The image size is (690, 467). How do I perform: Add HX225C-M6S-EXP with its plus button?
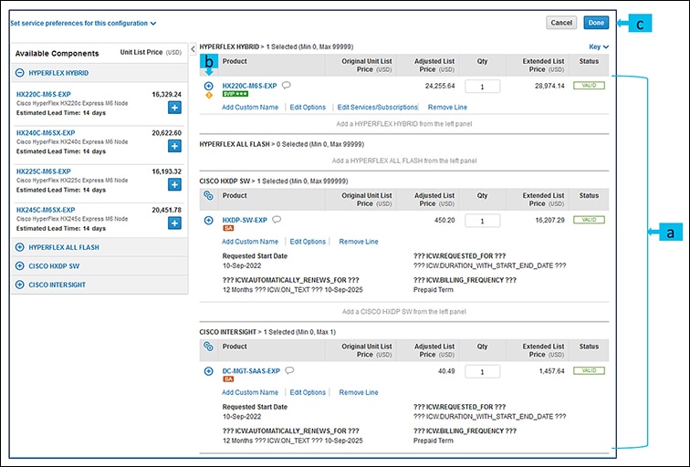pyautogui.click(x=174, y=184)
